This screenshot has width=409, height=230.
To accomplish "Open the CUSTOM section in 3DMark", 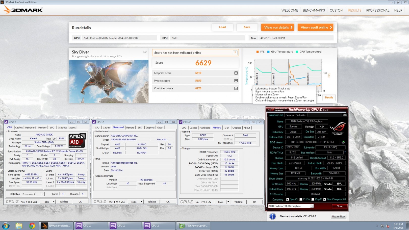I will [x=336, y=10].
